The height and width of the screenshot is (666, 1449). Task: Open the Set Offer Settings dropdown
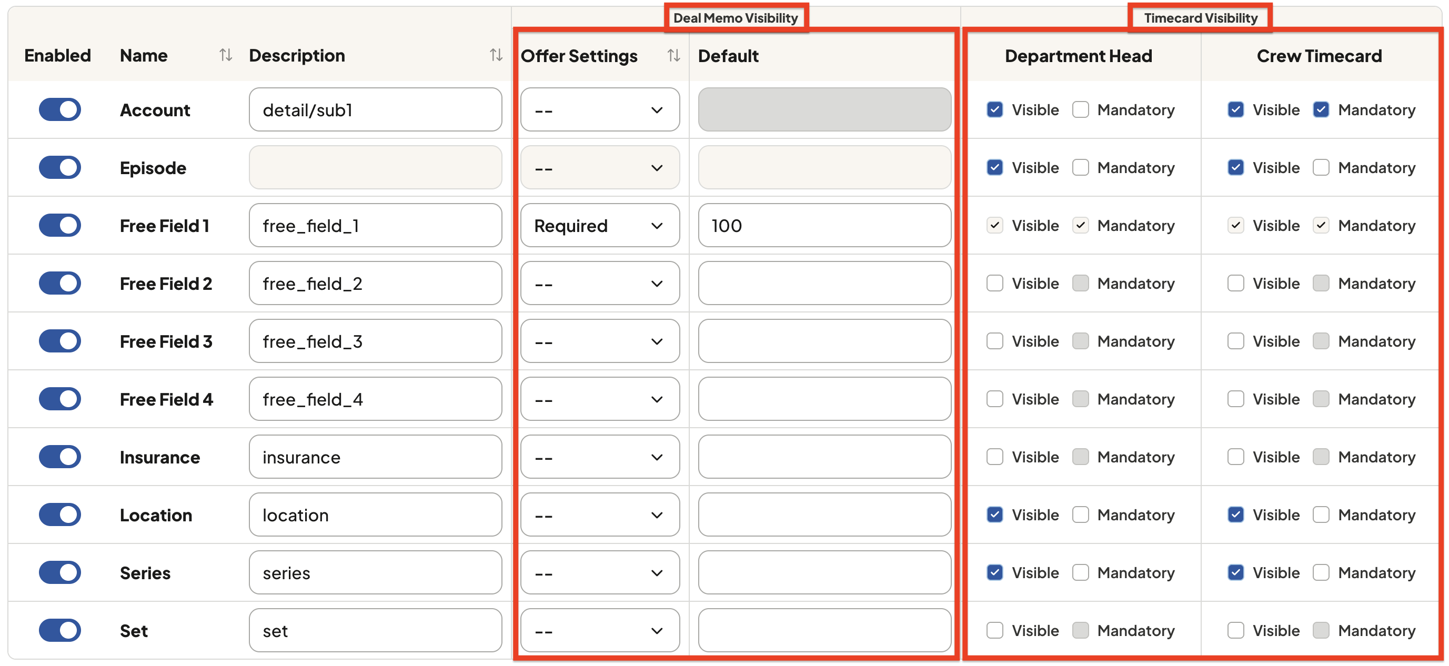[x=600, y=631]
